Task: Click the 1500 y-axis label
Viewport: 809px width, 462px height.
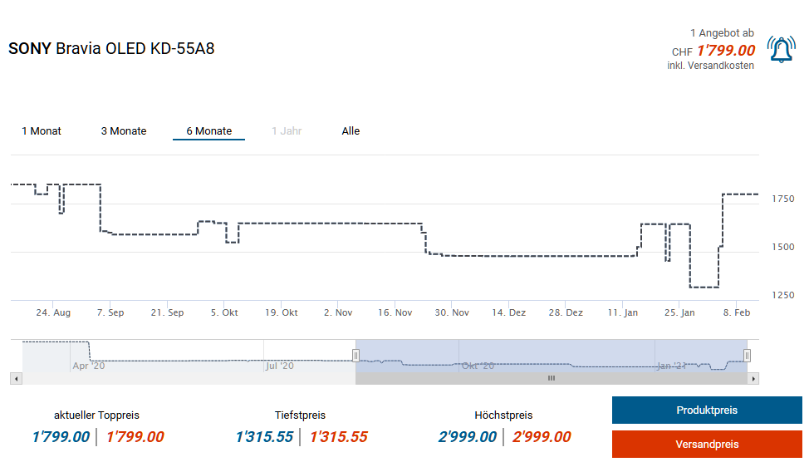Action: 783,247
